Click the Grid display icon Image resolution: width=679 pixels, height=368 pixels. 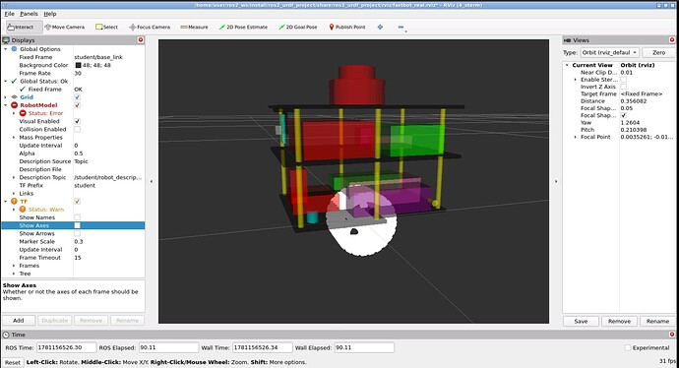[15, 97]
